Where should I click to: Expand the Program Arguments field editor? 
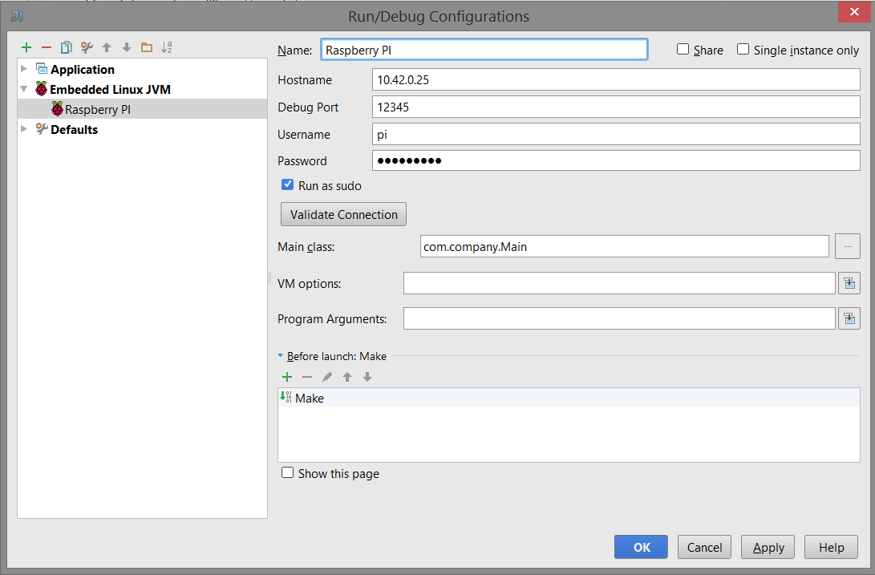tap(849, 318)
